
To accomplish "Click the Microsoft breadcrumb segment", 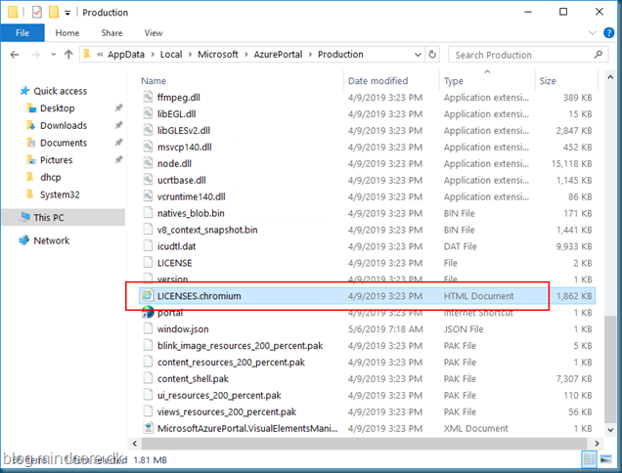I will [x=218, y=55].
